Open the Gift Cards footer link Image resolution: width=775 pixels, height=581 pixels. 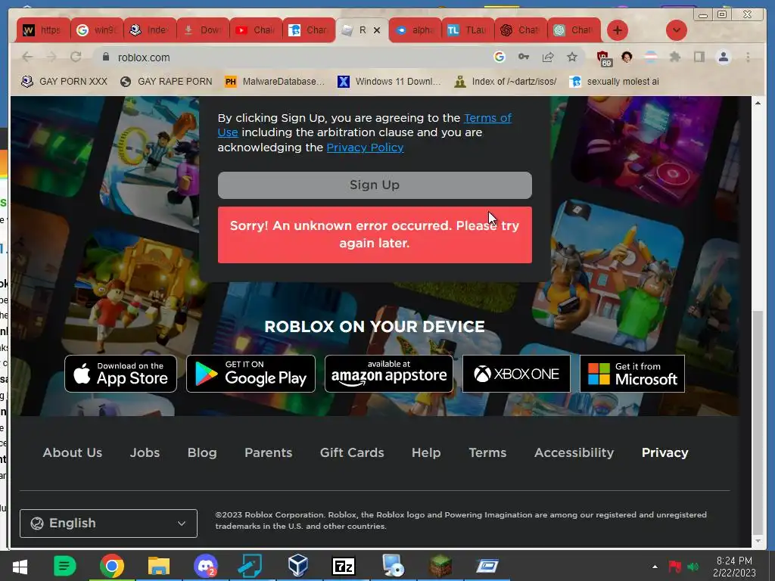(352, 452)
